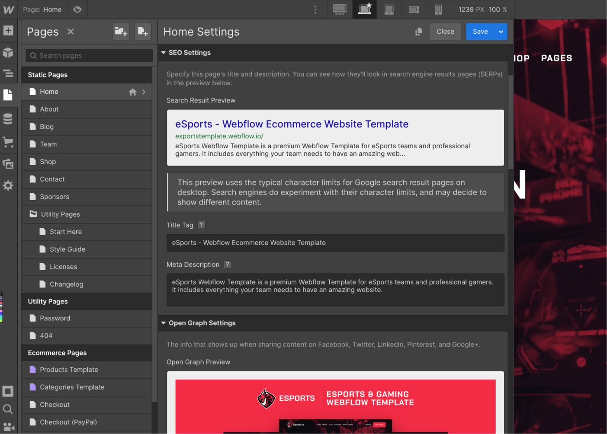Open the Save button dropdown arrow
Image resolution: width=607 pixels, height=434 pixels.
(501, 32)
